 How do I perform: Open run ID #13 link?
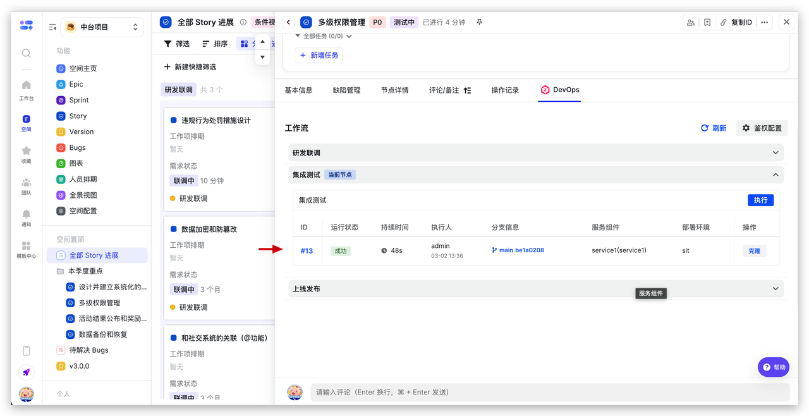point(307,251)
